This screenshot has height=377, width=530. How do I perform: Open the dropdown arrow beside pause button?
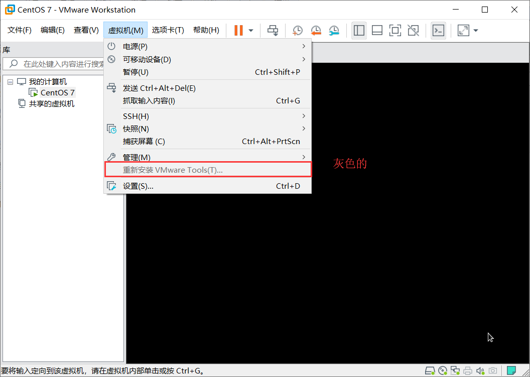pyautogui.click(x=251, y=31)
